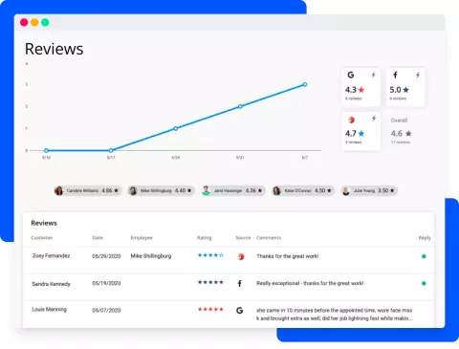Click the green reply dot for Sandra Kennedy
Image resolution: width=459 pixels, height=349 pixels.
(424, 283)
